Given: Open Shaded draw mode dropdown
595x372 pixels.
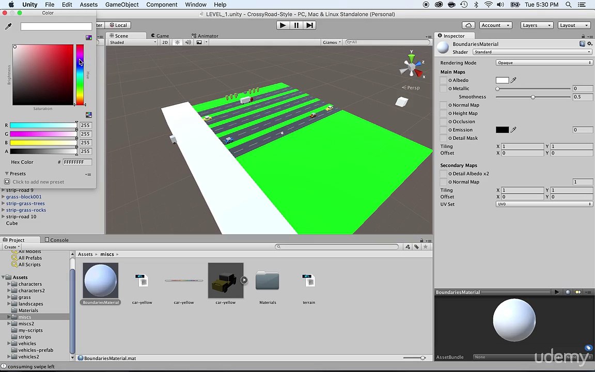Looking at the screenshot, I should pyautogui.click(x=132, y=42).
